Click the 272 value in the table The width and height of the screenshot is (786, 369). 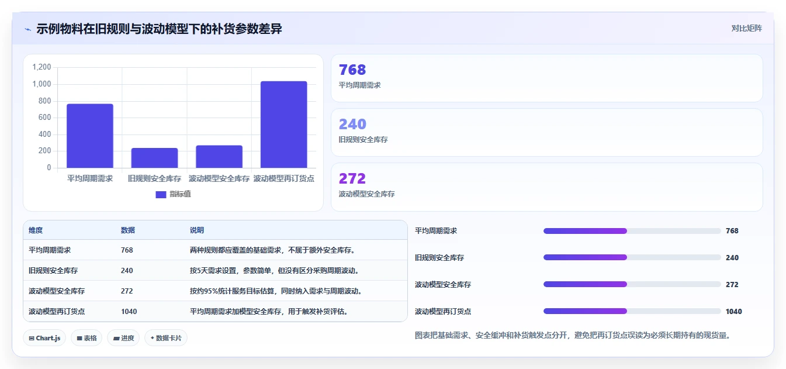(x=127, y=291)
